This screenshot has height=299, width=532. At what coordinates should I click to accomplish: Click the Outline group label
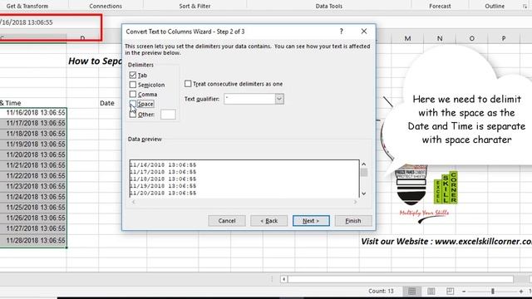pos(495,6)
